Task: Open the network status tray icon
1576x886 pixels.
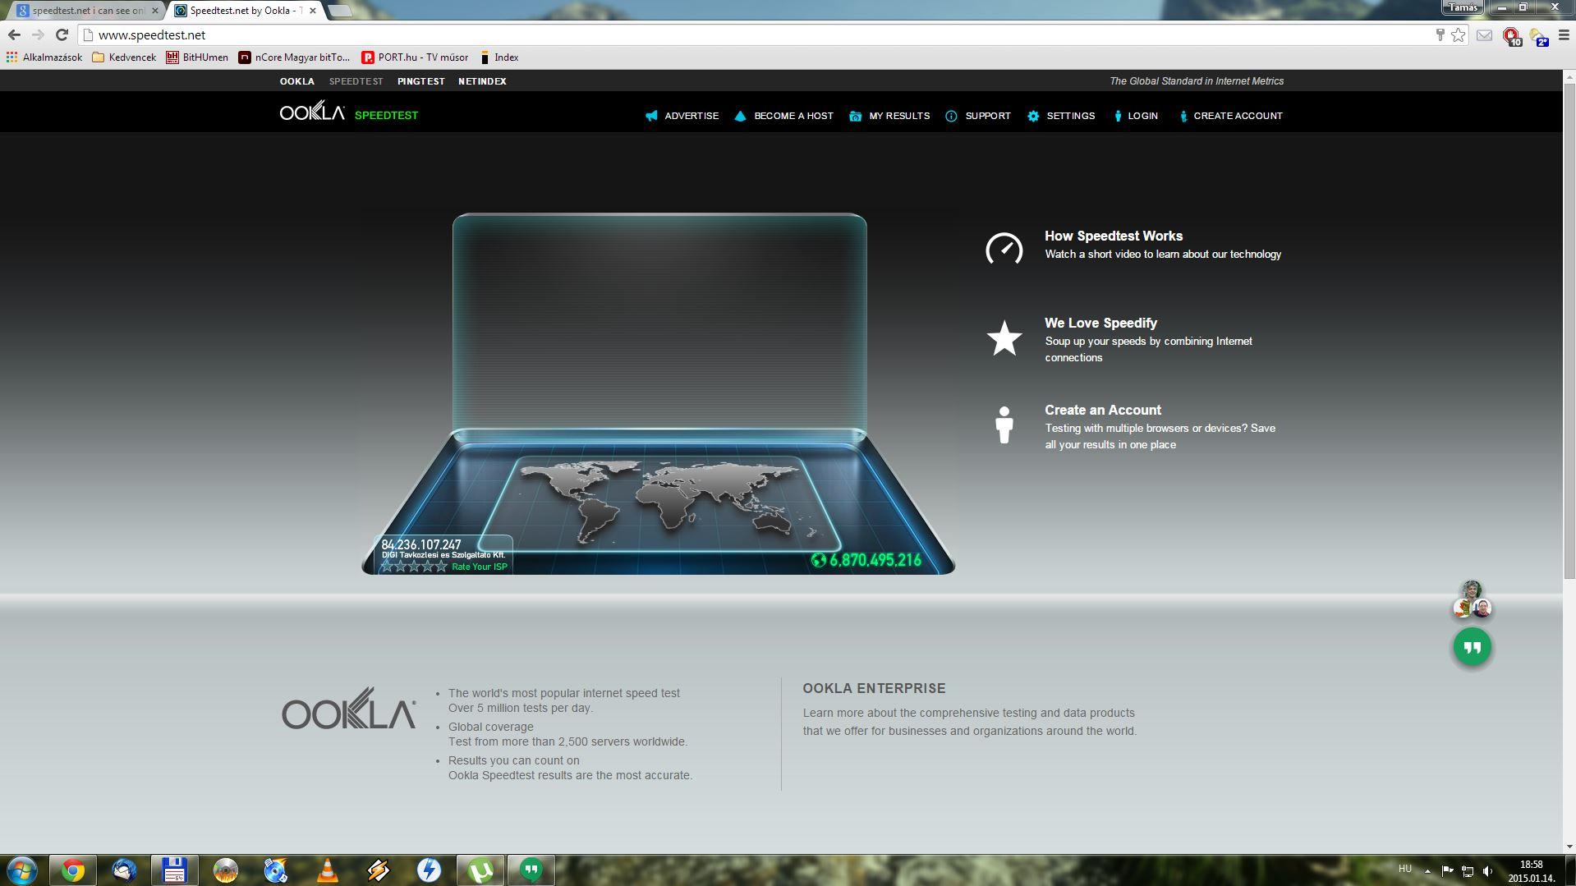Action: (x=1467, y=870)
